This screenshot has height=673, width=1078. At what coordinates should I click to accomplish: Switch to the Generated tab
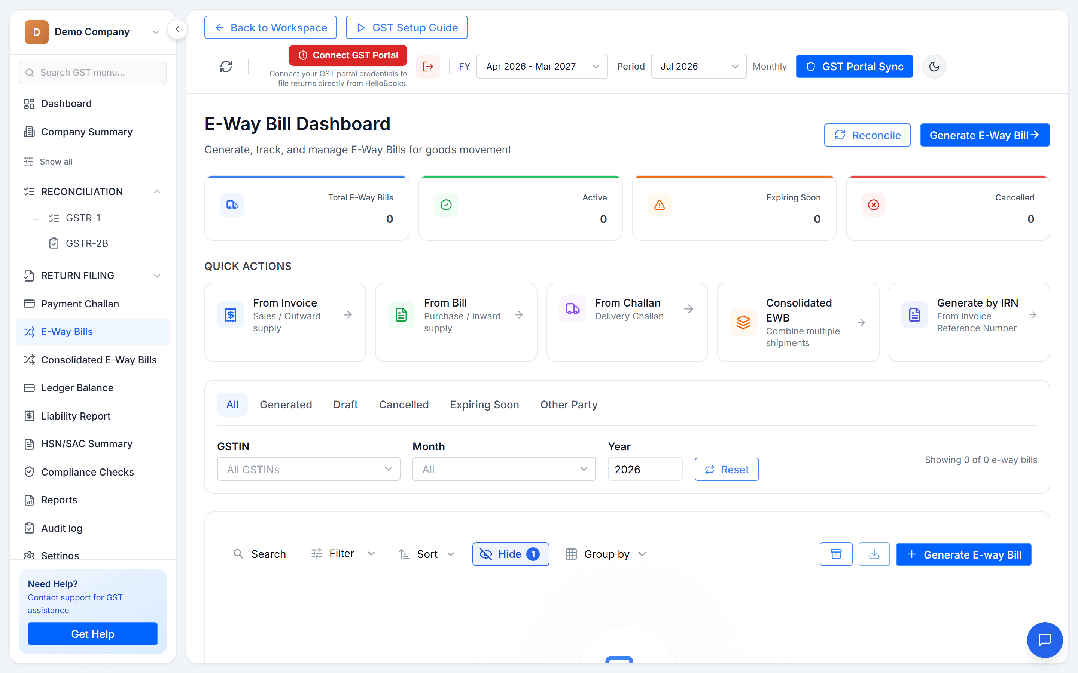[286, 405]
